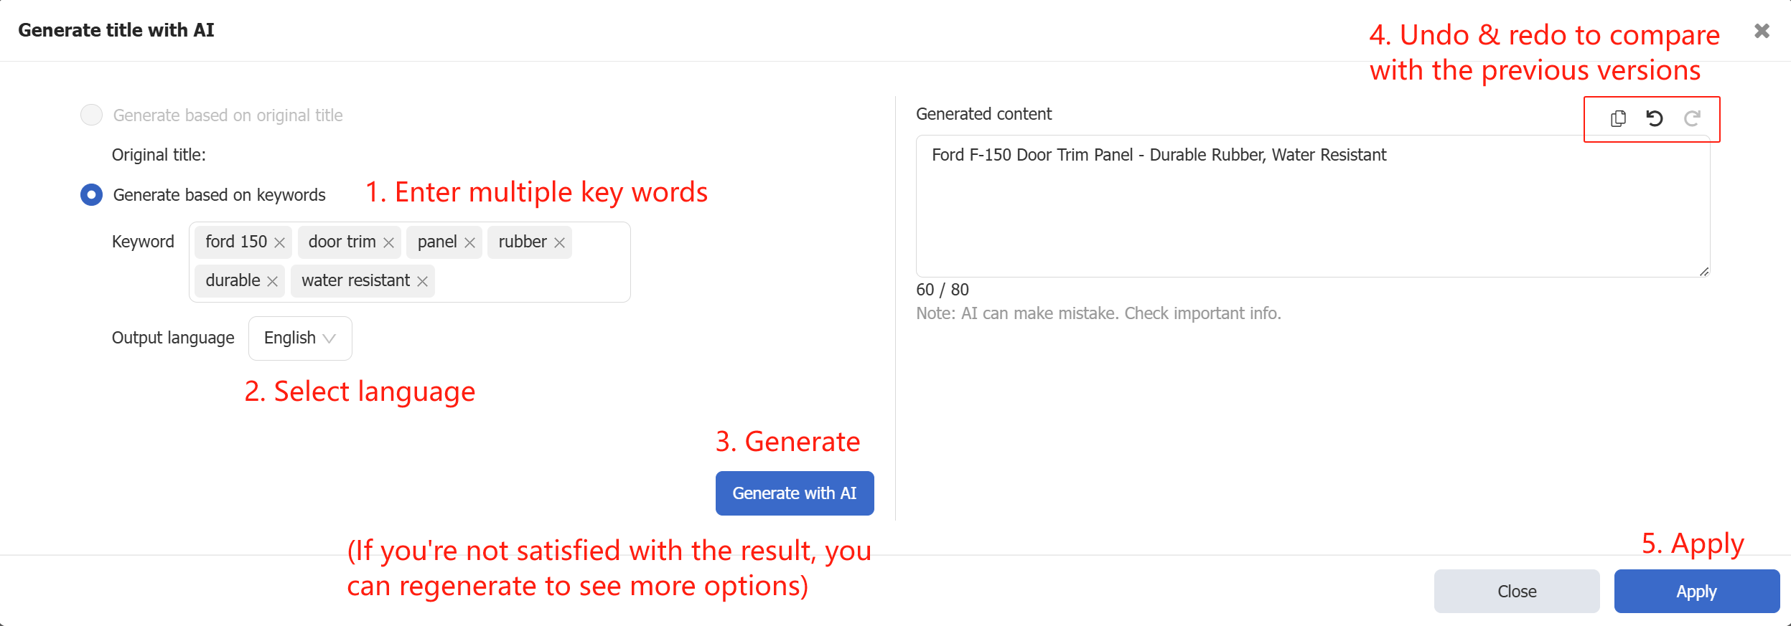The height and width of the screenshot is (626, 1791).
Task: Click the Close button in footer
Action: tap(1517, 591)
